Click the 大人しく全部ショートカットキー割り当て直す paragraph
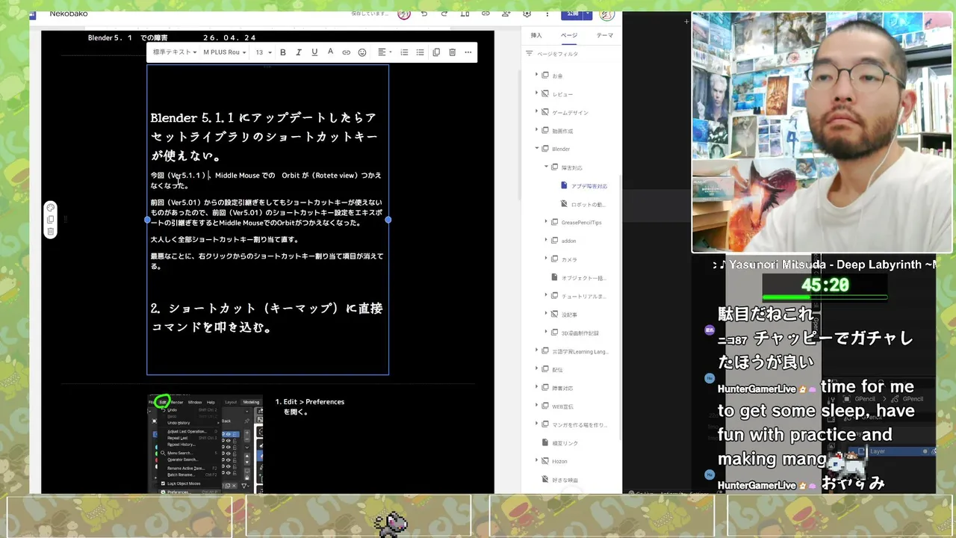Screen dimensions: 956x538 point(224,240)
